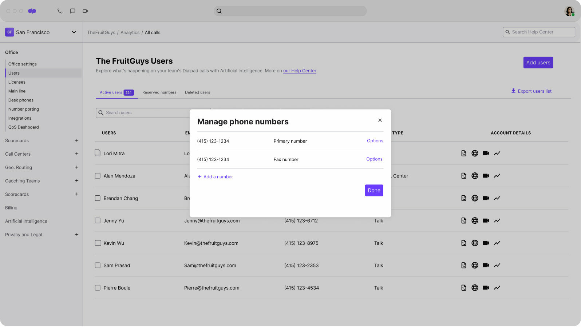
Task: Click Add a number link
Action: [x=215, y=177]
